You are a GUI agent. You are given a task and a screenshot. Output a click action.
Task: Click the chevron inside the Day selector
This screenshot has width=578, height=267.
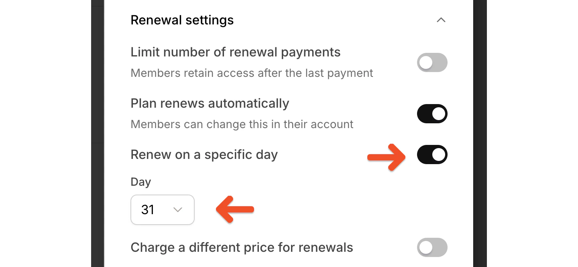(177, 210)
